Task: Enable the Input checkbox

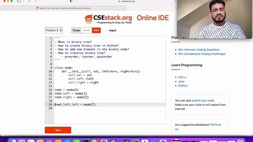Action: (106, 30)
